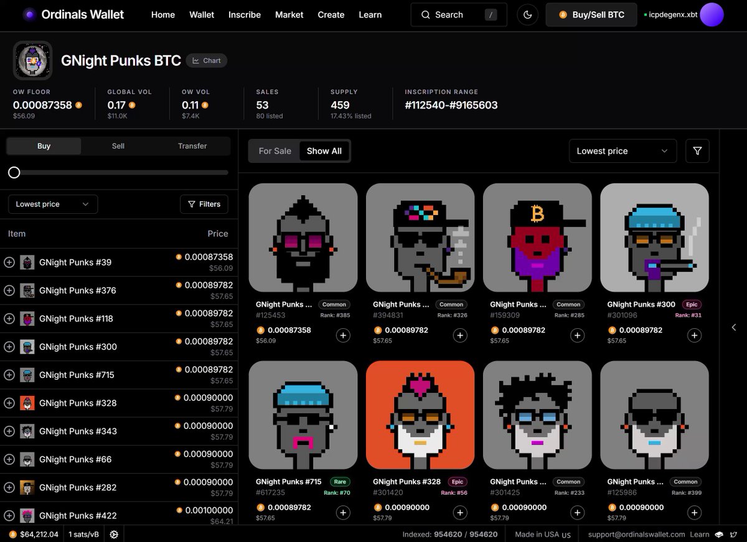The image size is (747, 542).
Task: Add GNight Punks #66 plus icon
Action: [9, 459]
